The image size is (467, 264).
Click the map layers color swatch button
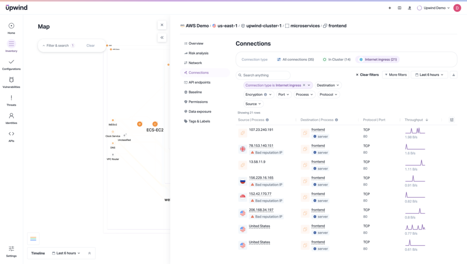33,238
